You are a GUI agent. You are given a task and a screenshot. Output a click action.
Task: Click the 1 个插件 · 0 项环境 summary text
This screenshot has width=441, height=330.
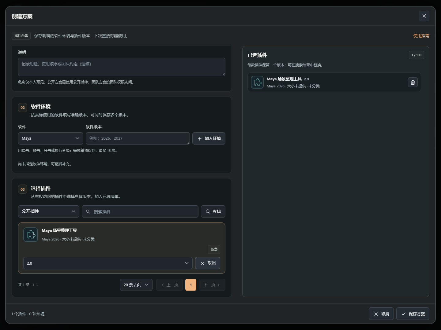click(x=28, y=314)
